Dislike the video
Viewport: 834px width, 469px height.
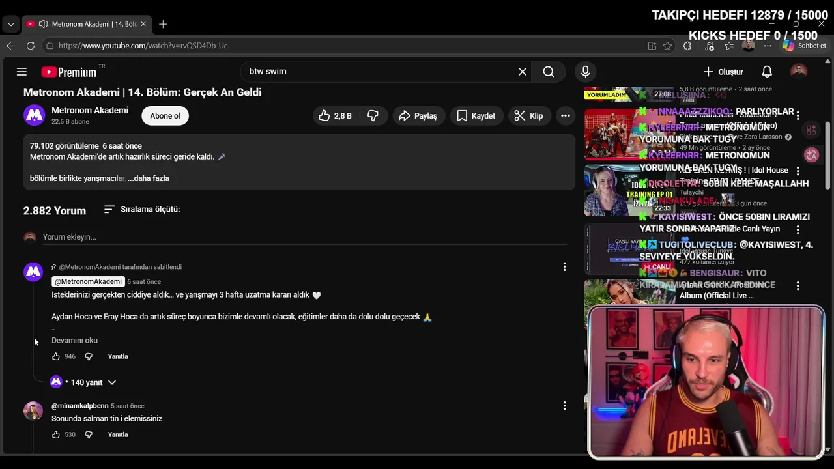point(373,116)
